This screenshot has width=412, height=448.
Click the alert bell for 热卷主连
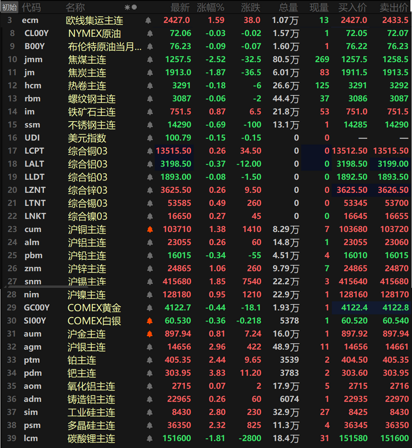click(x=150, y=86)
